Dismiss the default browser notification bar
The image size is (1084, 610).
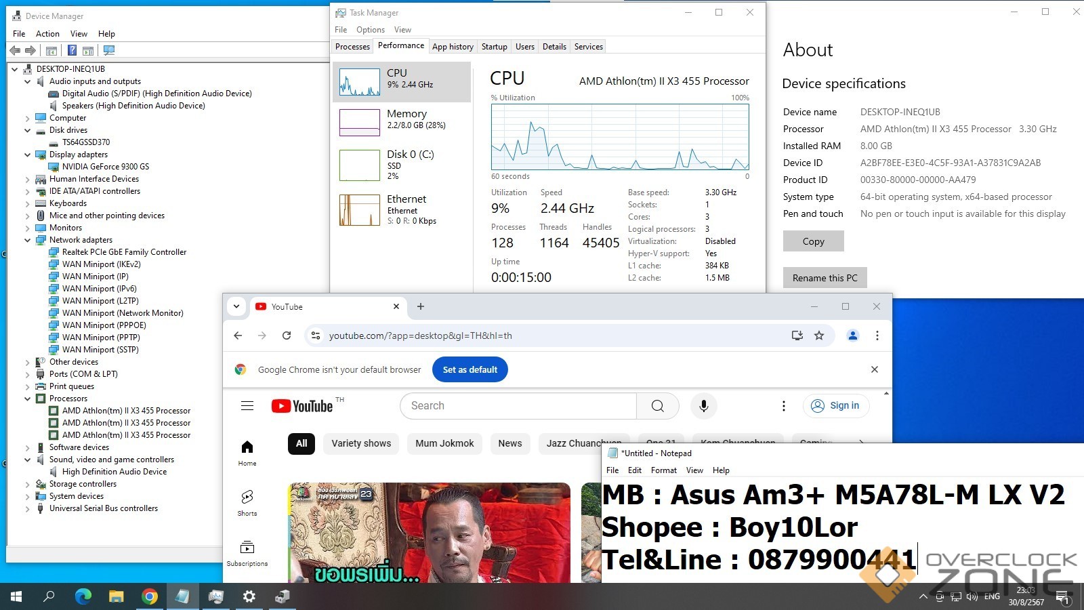(x=875, y=369)
